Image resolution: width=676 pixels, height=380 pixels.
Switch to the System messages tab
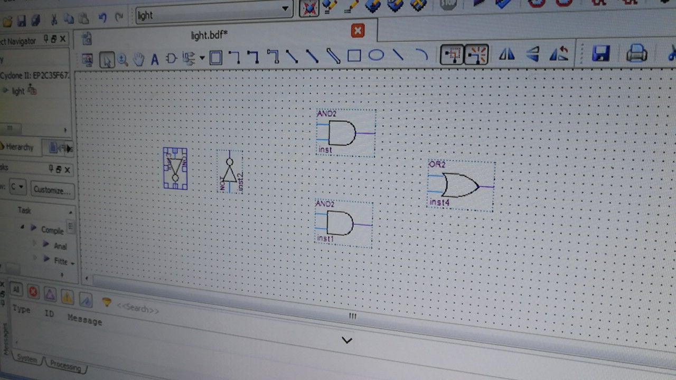coord(26,359)
